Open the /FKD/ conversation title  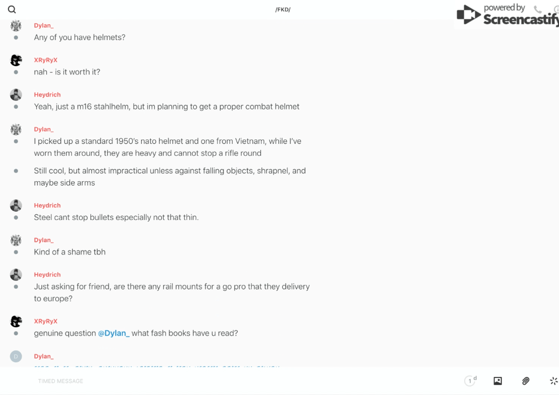point(283,10)
